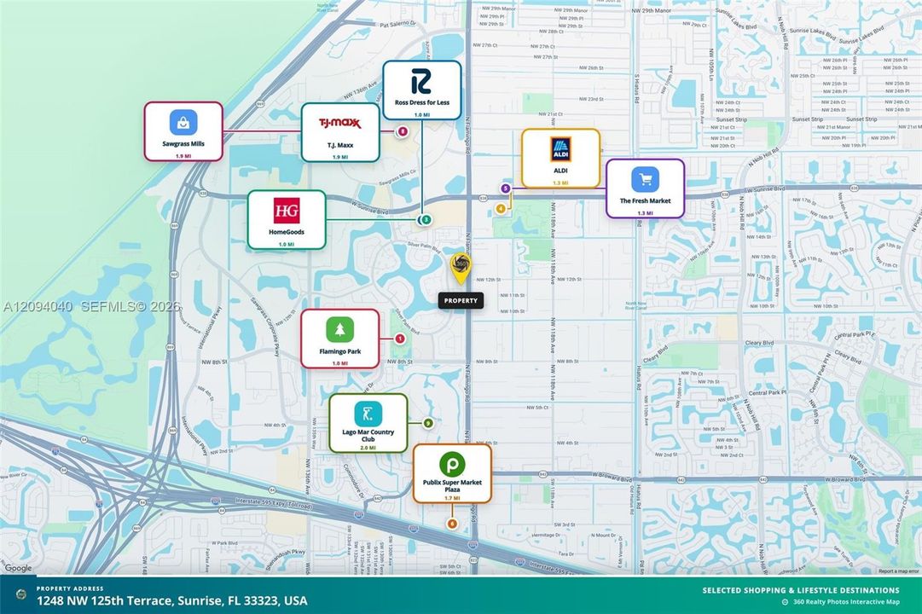Click the T.J. Maxx logo
This screenshot has width=922, height=614.
click(339, 123)
